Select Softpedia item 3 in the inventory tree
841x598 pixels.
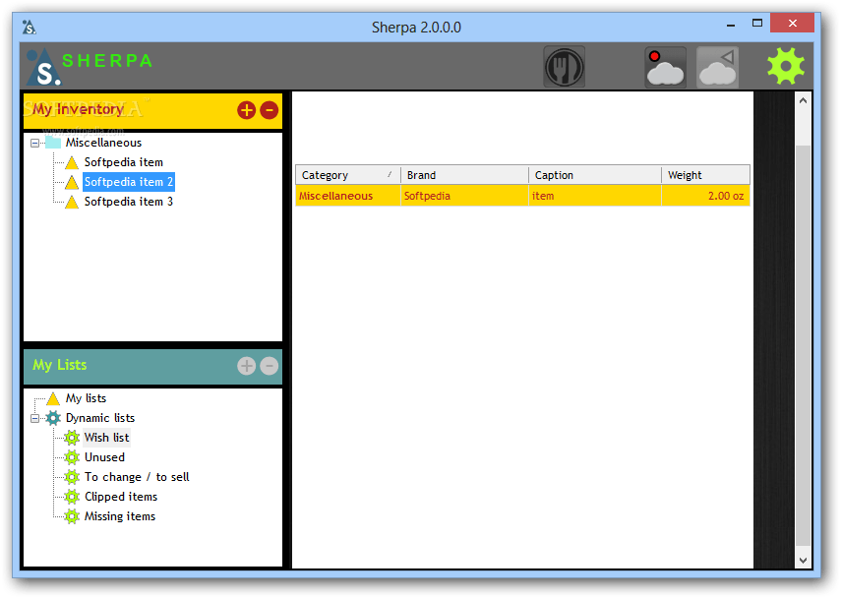click(129, 201)
